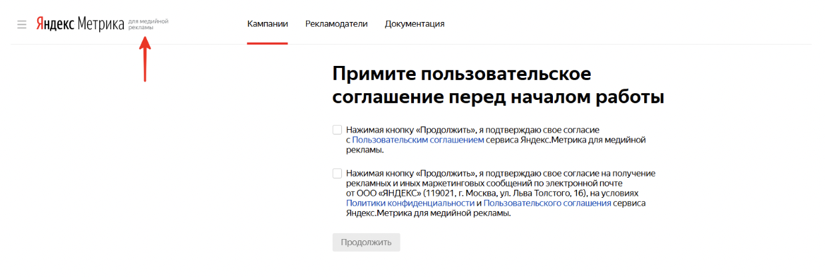
Task: Click the Яндекс Метрика logo
Action: [x=80, y=24]
